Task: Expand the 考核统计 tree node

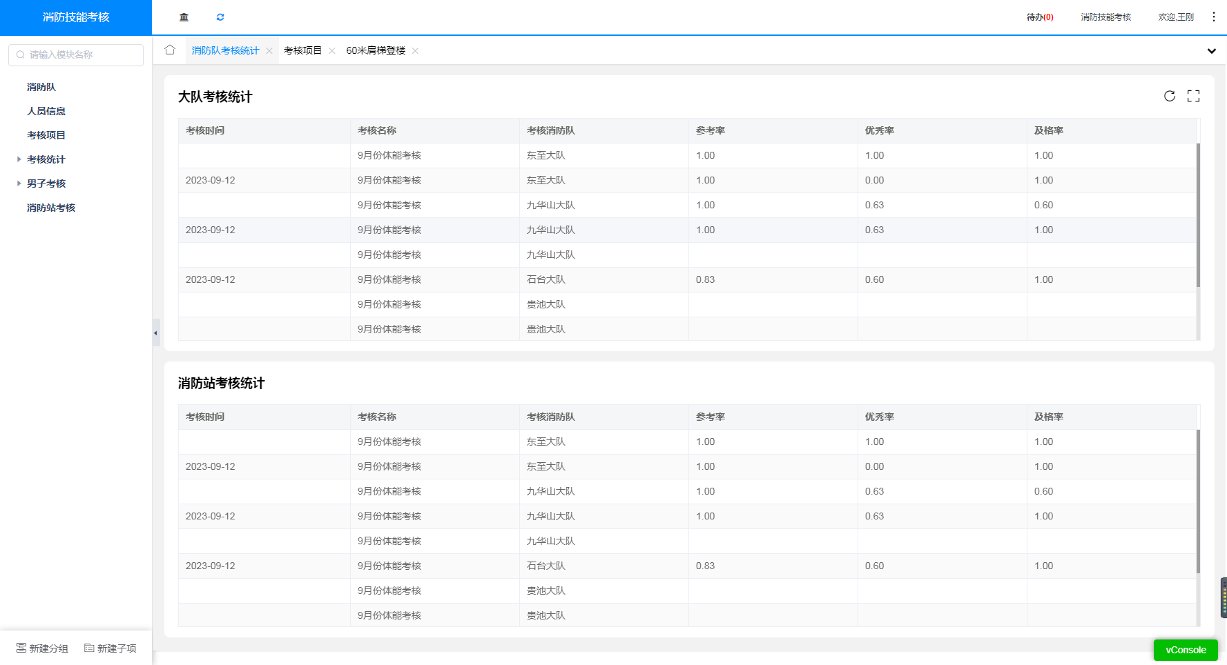Action: (19, 159)
